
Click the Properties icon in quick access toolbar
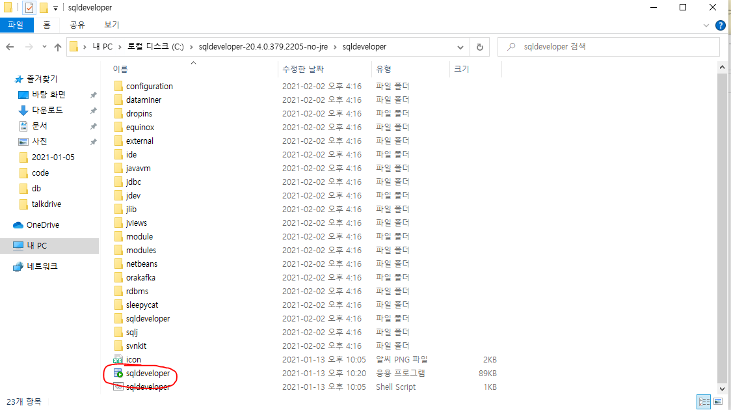(x=29, y=7)
